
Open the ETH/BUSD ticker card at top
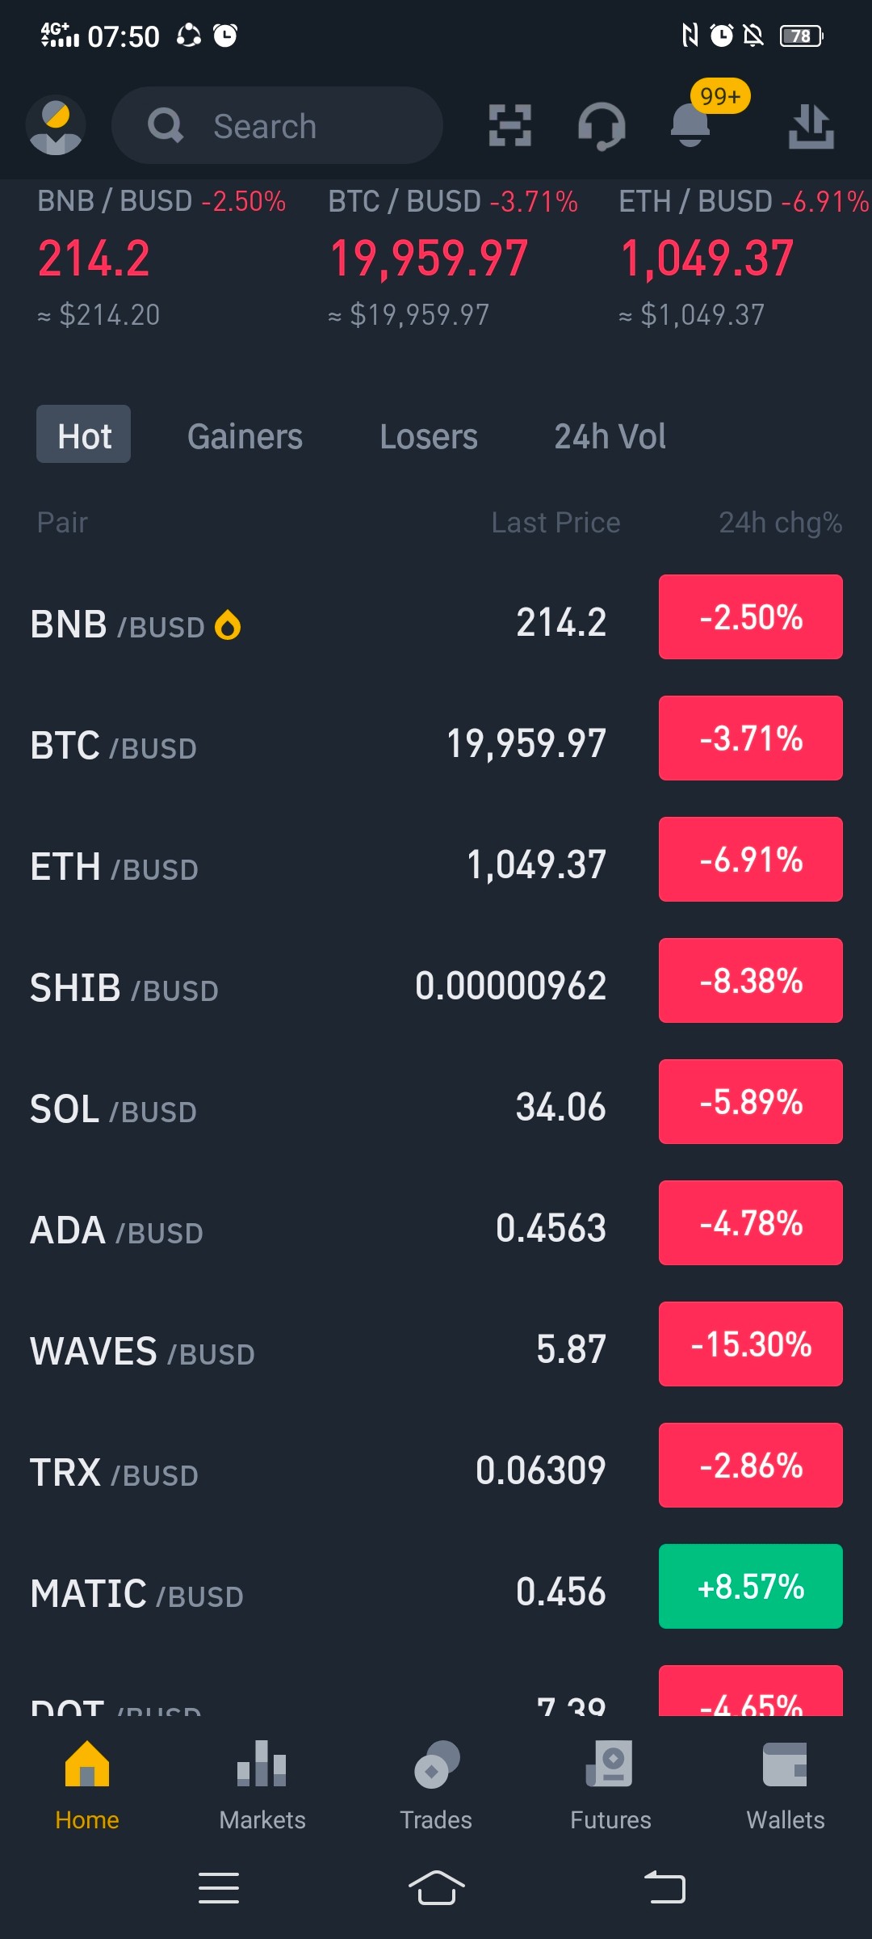click(743, 257)
